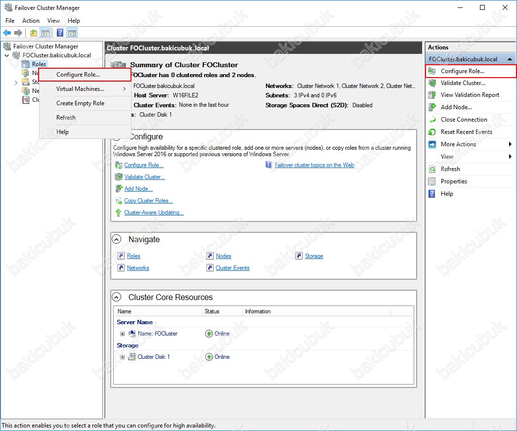Toggle the Show/Hide Console Tree toolbar icon
The width and height of the screenshot is (517, 431).
tap(45, 33)
